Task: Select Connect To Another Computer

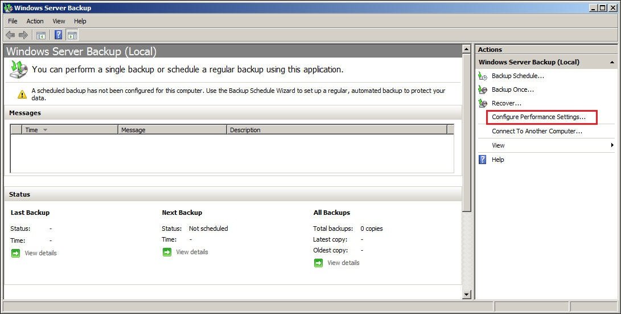Action: [x=537, y=131]
